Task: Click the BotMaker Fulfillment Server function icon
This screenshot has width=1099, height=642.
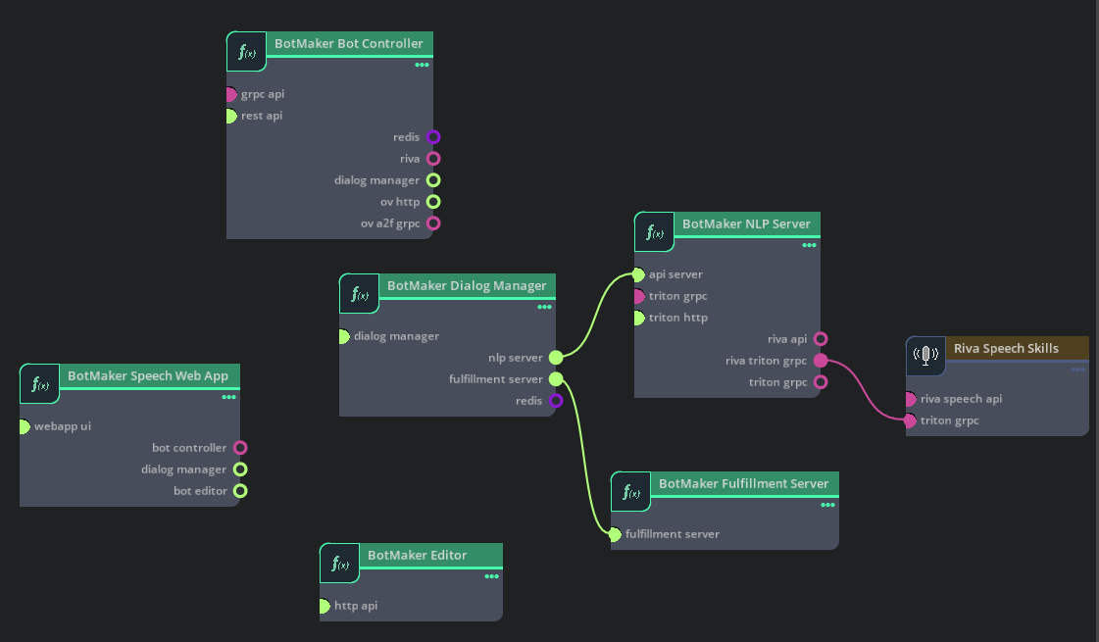Action: [630, 492]
